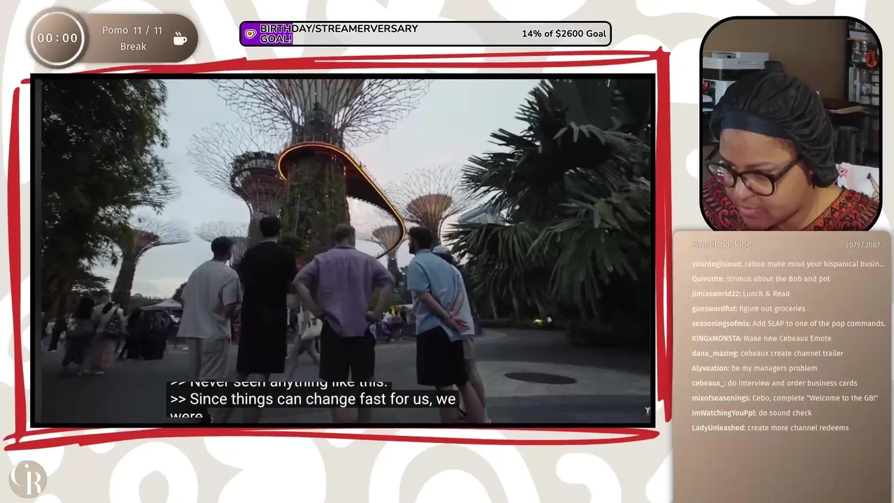The width and height of the screenshot is (894, 503).
Task: Select Alyveation's "be my managers problem" task
Action: click(x=754, y=368)
